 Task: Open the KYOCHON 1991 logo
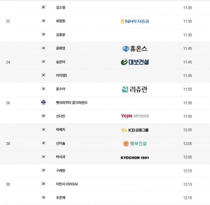tap(135, 158)
